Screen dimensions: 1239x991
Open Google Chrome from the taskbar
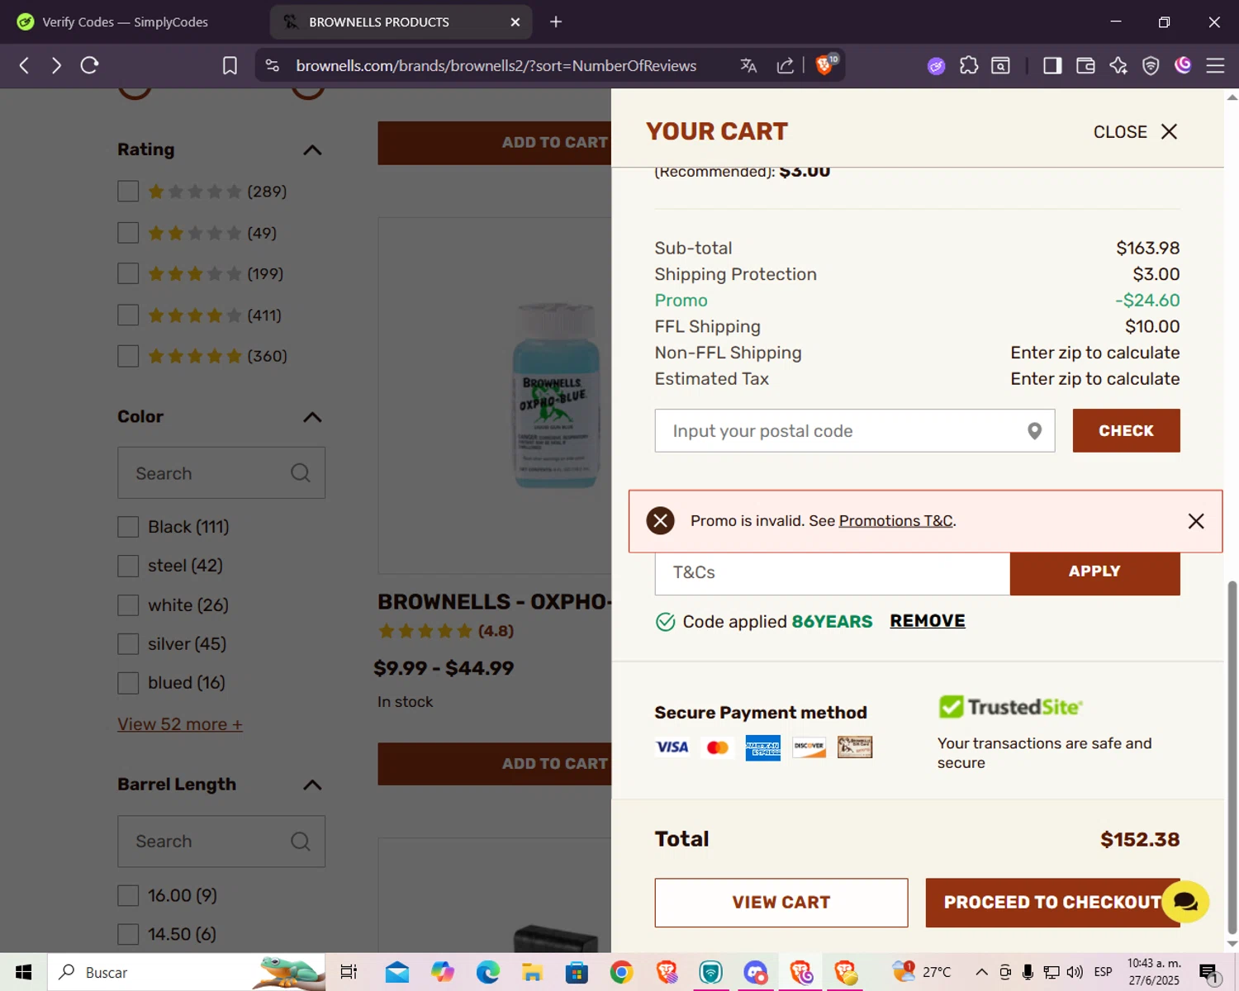pos(621,972)
